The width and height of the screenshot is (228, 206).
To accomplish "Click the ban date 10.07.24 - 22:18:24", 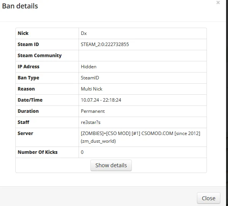I will point(101,100).
